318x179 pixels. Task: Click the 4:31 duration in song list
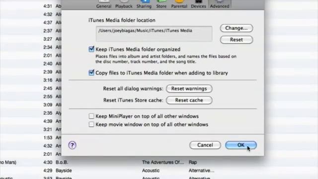tap(48, 6)
